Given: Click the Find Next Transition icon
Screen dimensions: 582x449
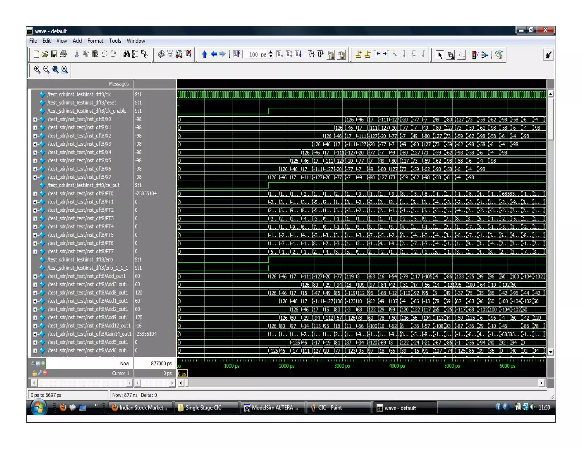Looking at the screenshot, I should click(x=386, y=54).
